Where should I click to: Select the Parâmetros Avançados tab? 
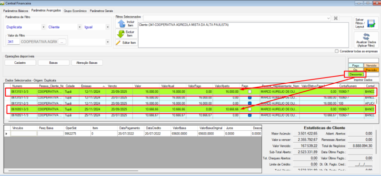tap(46, 10)
